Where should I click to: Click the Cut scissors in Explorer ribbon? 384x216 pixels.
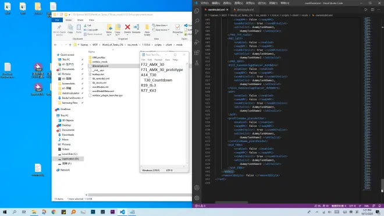click(x=87, y=26)
